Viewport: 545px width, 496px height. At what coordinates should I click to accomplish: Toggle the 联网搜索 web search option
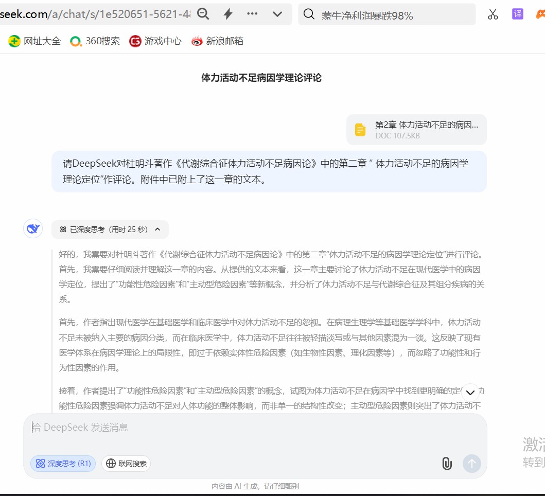point(126,464)
